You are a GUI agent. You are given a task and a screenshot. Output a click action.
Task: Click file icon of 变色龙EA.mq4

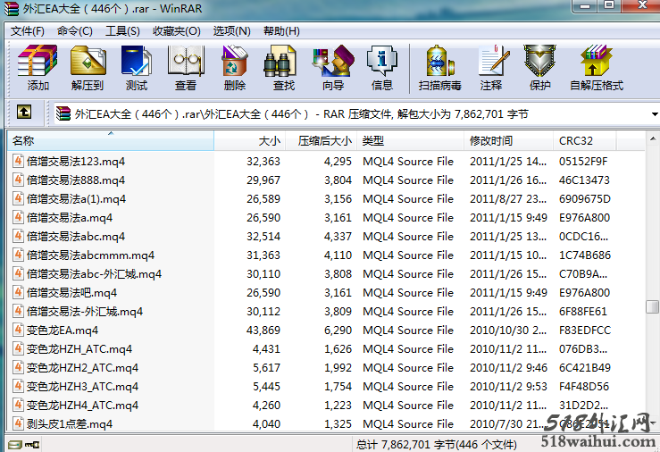click(18, 330)
